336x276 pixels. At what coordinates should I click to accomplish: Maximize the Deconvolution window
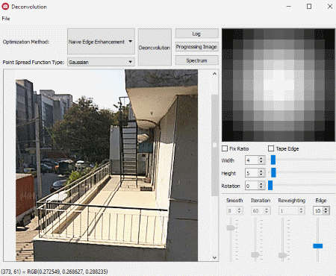coord(309,6)
